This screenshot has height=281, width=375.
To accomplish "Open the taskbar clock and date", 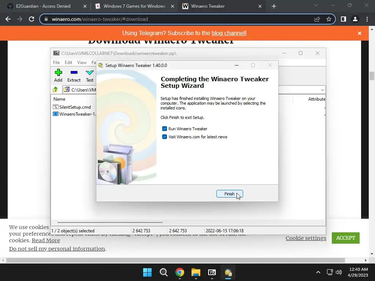I will coord(358,272).
